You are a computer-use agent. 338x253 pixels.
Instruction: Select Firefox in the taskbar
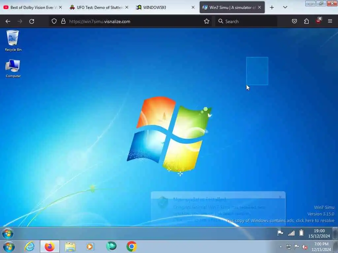50,246
